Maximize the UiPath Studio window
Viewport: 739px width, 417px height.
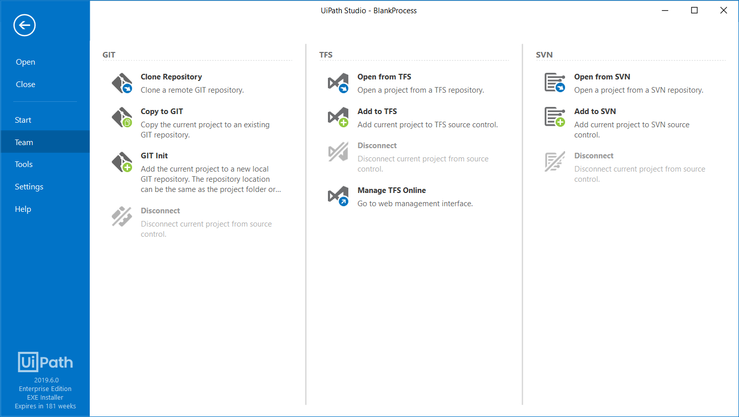694,10
